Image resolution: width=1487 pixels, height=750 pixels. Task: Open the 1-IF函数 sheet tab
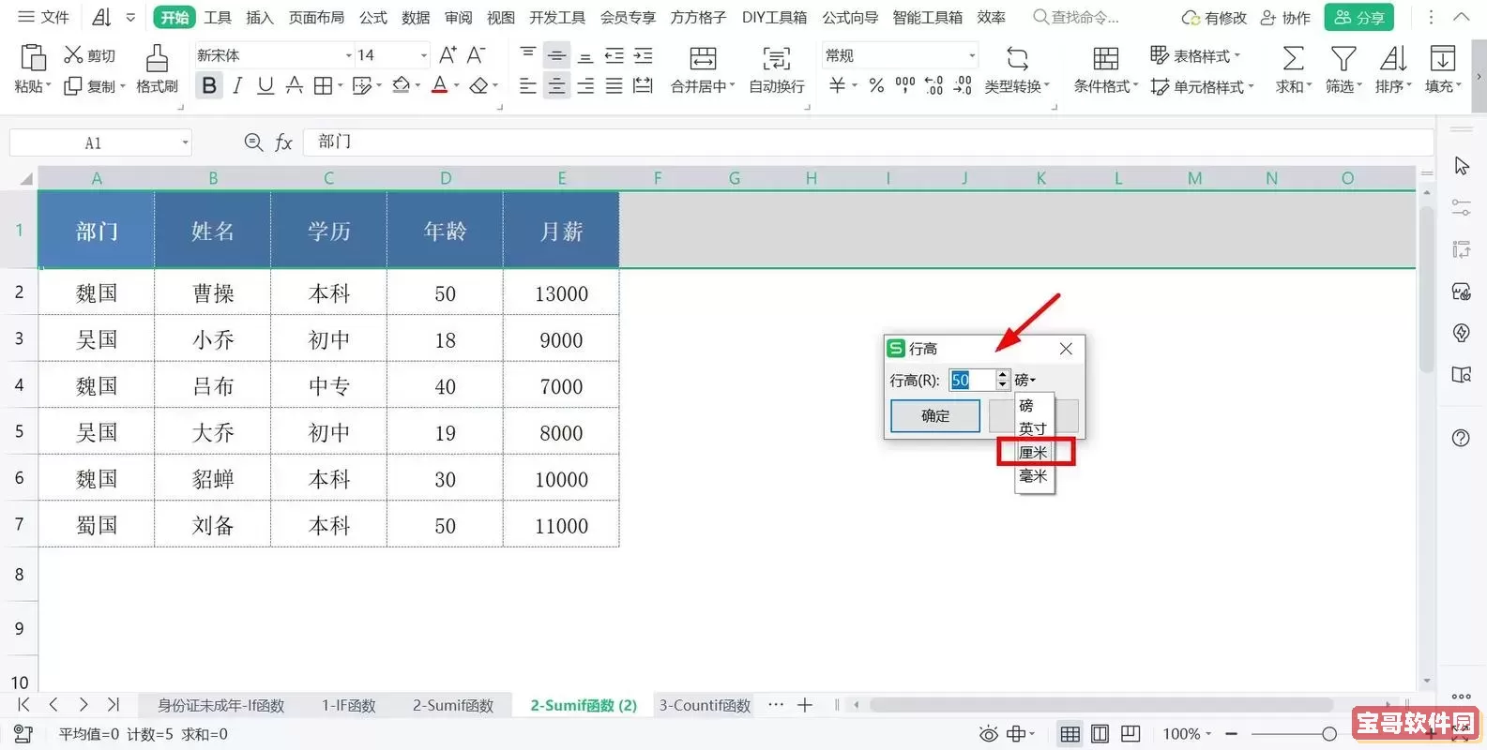coord(348,705)
